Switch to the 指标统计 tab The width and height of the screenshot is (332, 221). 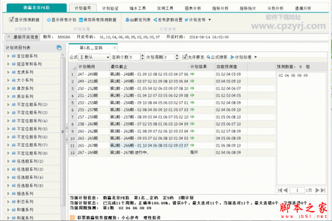click(x=248, y=8)
